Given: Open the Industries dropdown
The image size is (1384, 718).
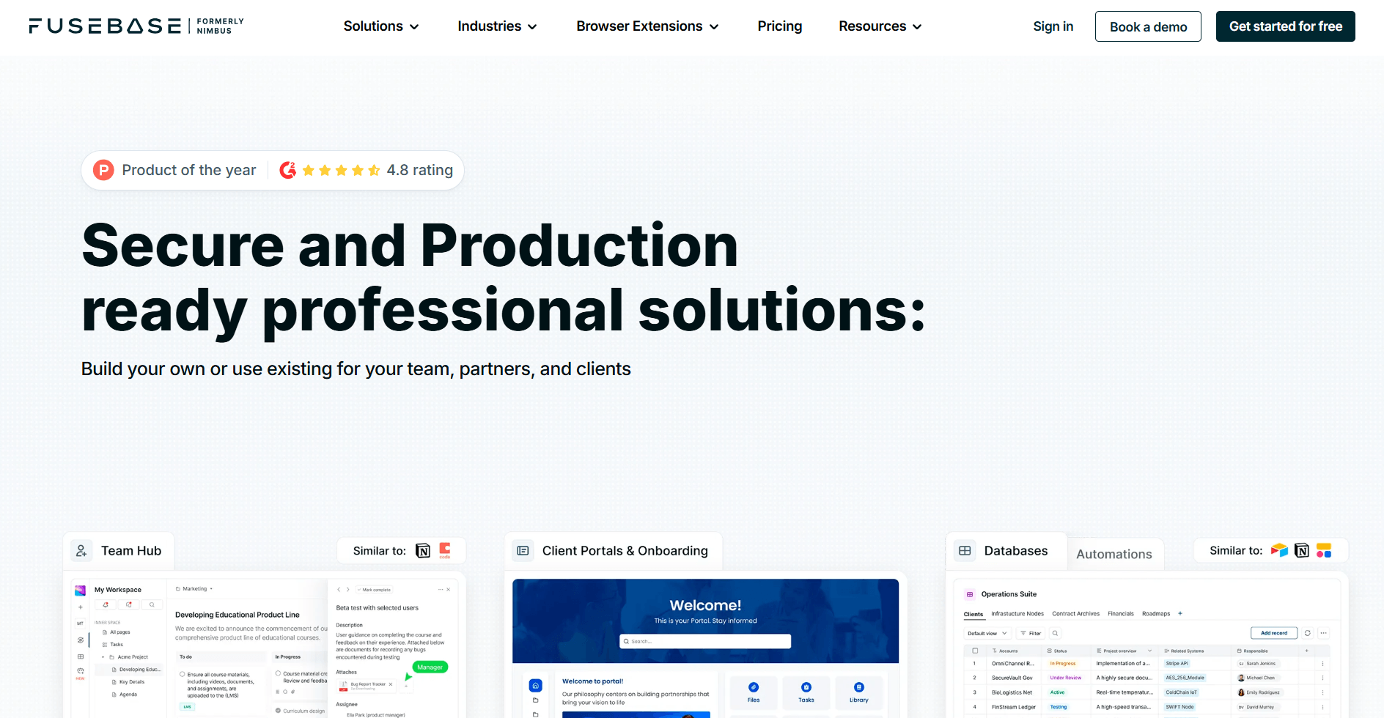Looking at the screenshot, I should [497, 26].
